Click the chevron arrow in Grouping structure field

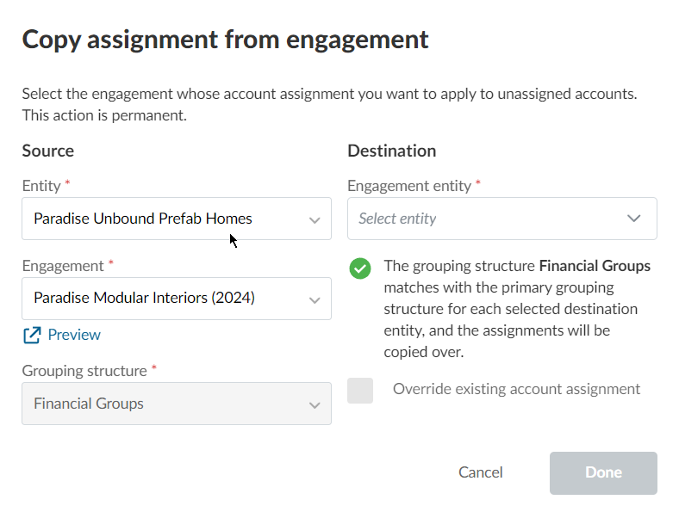(x=315, y=404)
